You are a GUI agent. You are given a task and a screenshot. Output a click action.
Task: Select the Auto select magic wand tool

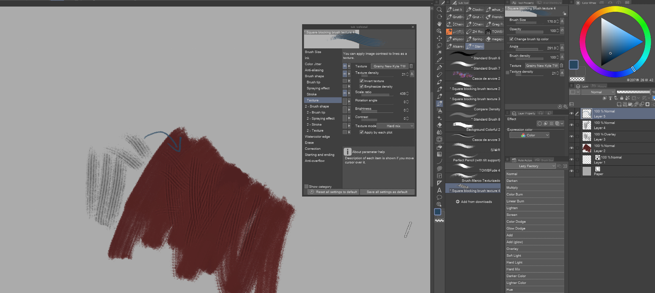[x=439, y=53]
